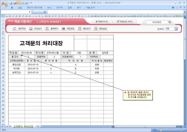Open the 수식 ribbon tab
The height and width of the screenshot is (132, 187).
coord(49,7)
